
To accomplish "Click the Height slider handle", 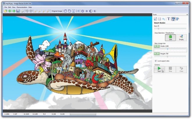I will click(167, 56).
